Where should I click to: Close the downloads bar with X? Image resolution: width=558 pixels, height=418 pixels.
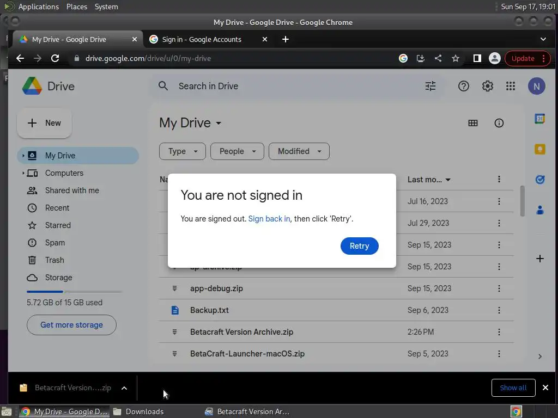click(545, 388)
